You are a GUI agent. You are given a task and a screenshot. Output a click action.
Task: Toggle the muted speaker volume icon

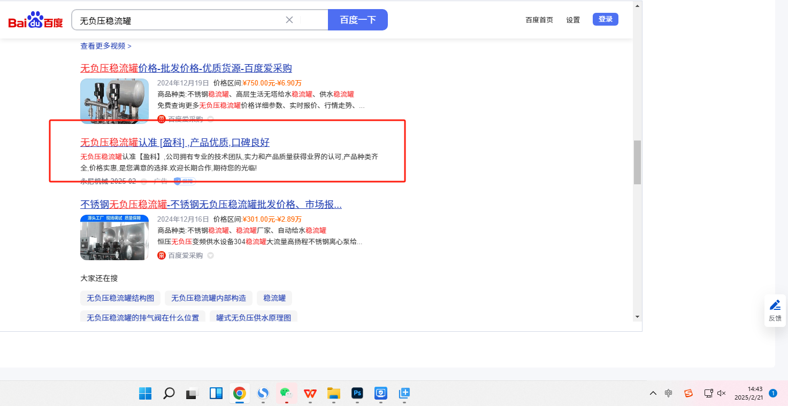click(x=721, y=393)
